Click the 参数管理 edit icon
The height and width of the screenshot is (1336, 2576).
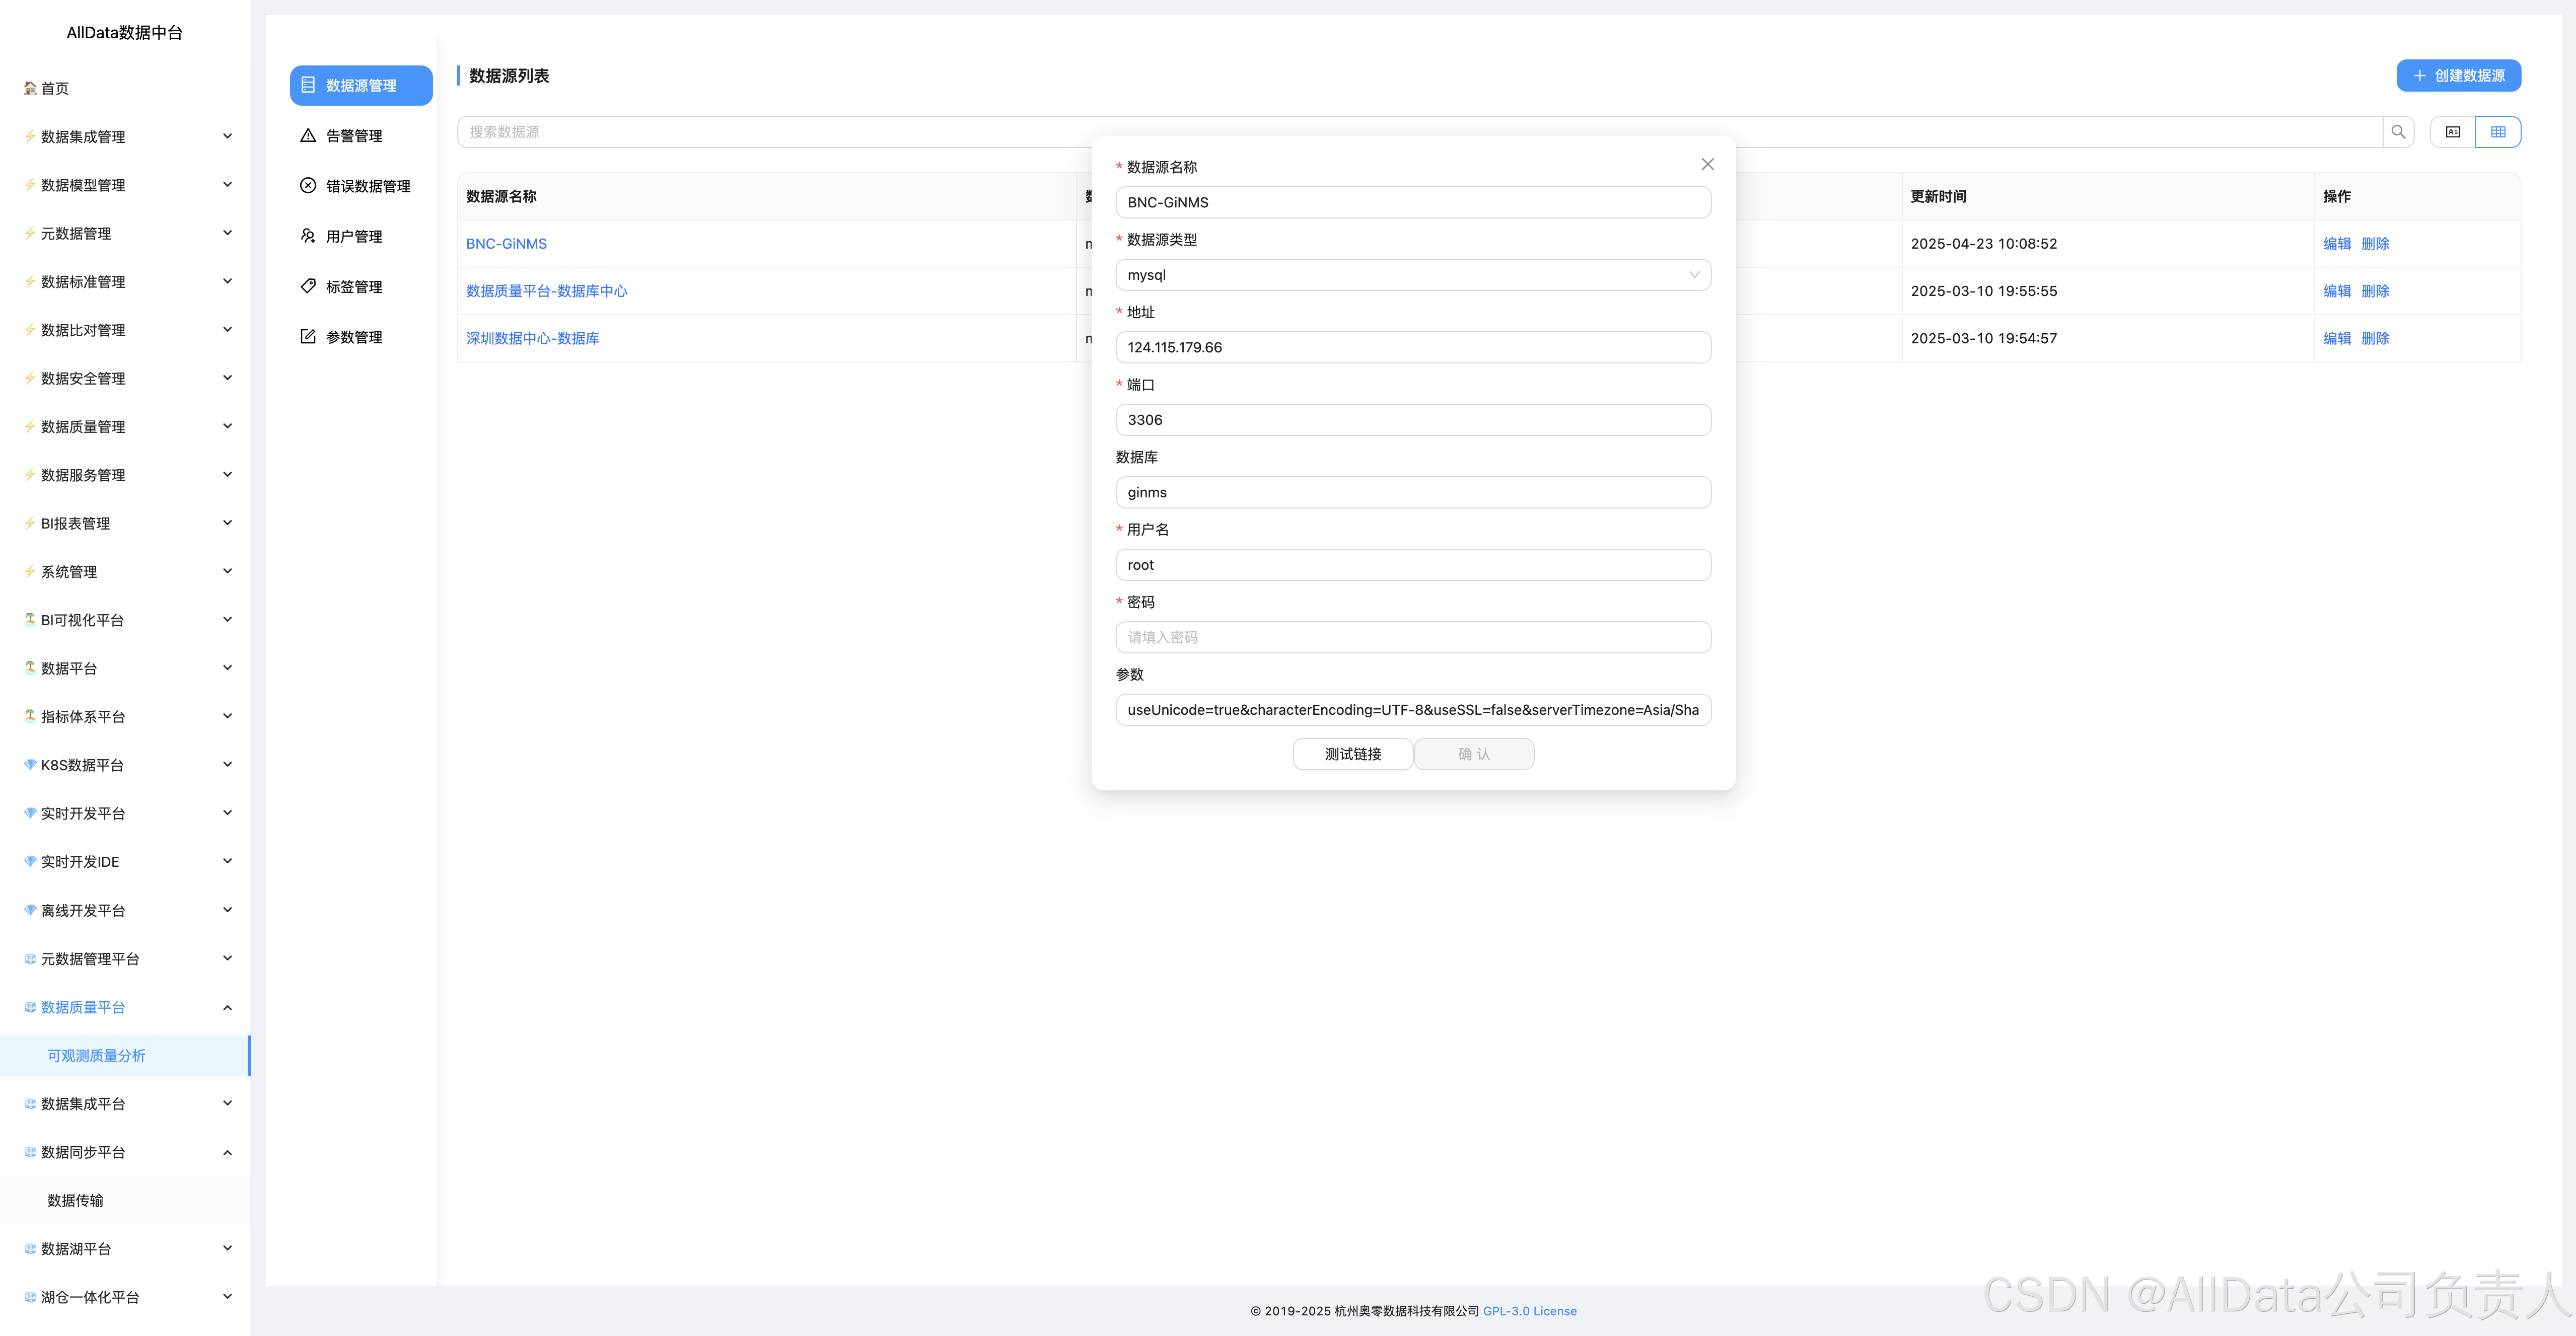click(308, 336)
